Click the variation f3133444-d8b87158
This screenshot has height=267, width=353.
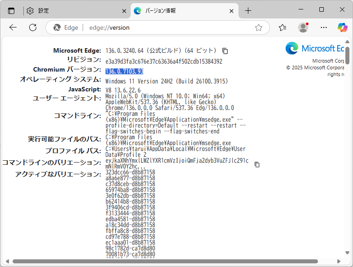(x=130, y=213)
